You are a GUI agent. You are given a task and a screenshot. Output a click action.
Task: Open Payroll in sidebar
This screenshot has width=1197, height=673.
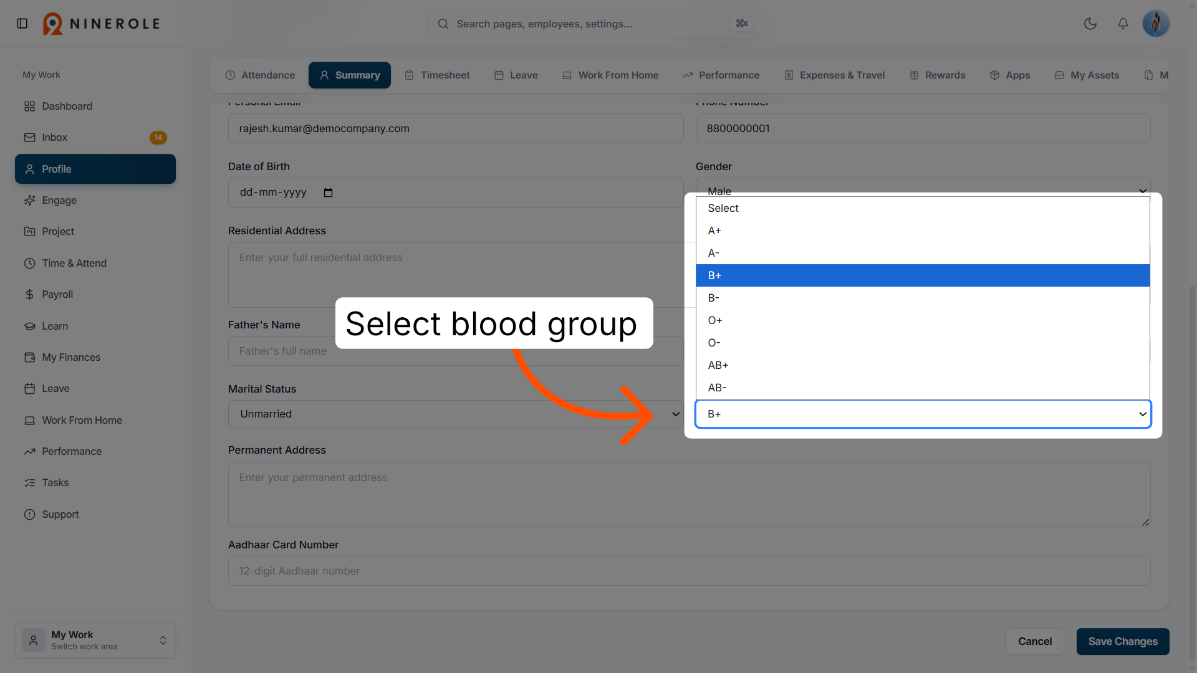pyautogui.click(x=95, y=294)
